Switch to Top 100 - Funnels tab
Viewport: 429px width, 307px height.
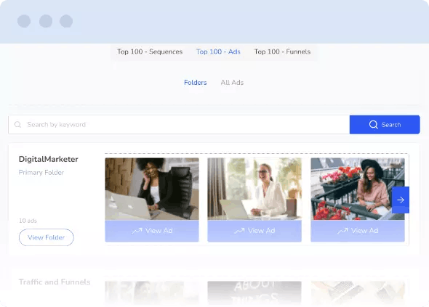tap(282, 52)
